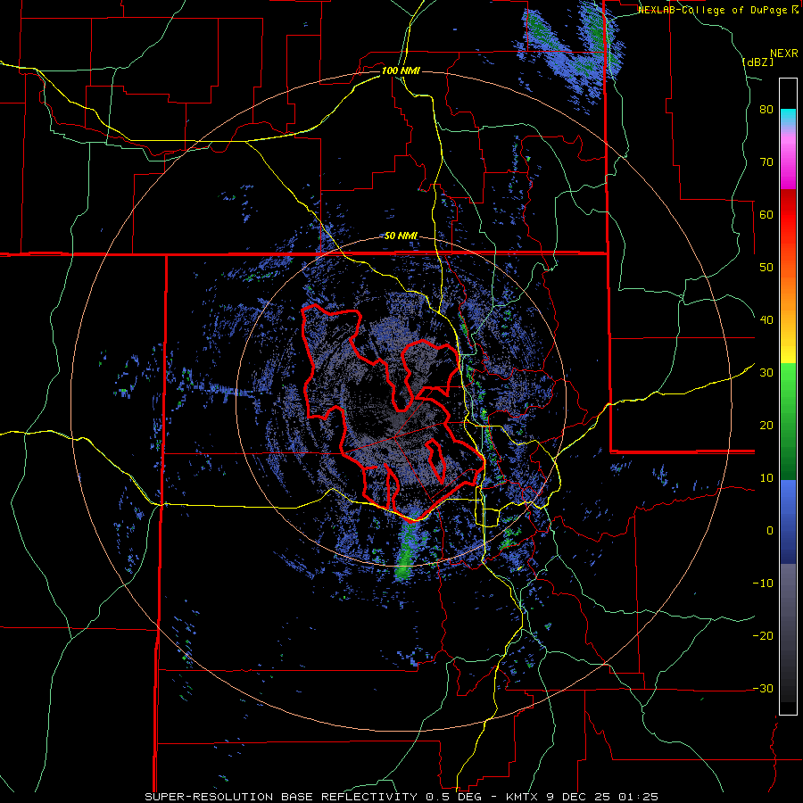Click the 20 dBZ scale value
The height and width of the screenshot is (803, 803).
[766, 426]
